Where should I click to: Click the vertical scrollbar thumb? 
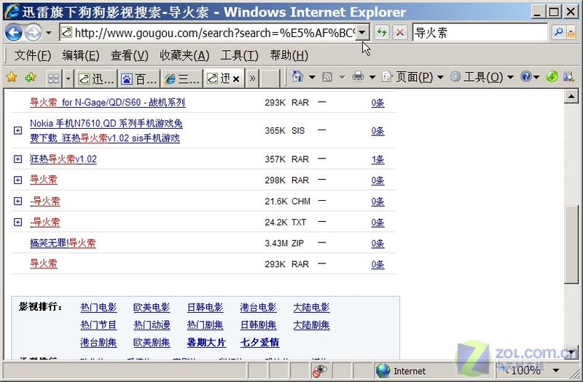(571, 244)
